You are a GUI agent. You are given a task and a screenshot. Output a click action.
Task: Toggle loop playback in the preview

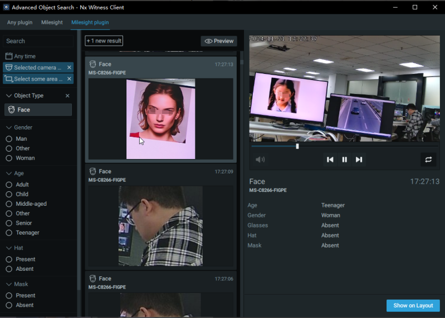(428, 160)
